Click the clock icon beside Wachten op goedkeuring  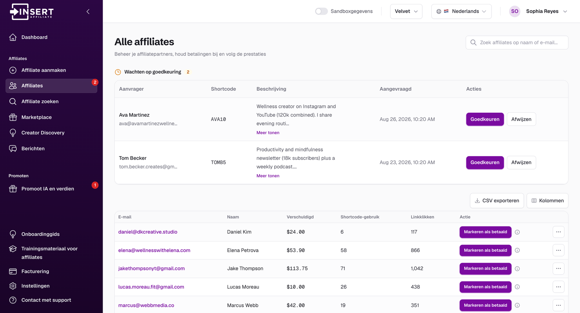point(118,72)
